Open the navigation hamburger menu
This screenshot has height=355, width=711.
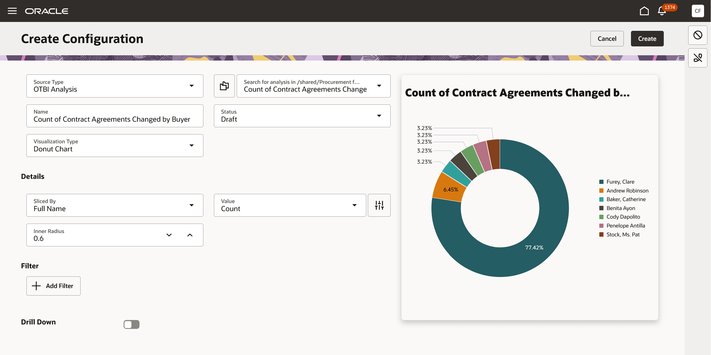point(13,11)
